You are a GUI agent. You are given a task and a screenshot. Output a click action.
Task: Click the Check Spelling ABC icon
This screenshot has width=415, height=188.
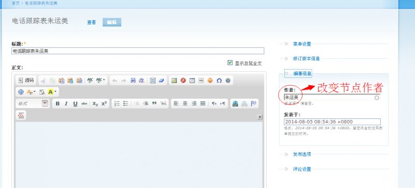tap(90, 80)
